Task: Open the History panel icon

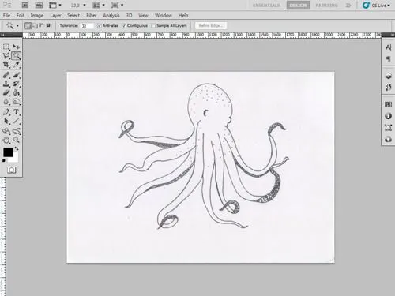Action: coord(388,87)
